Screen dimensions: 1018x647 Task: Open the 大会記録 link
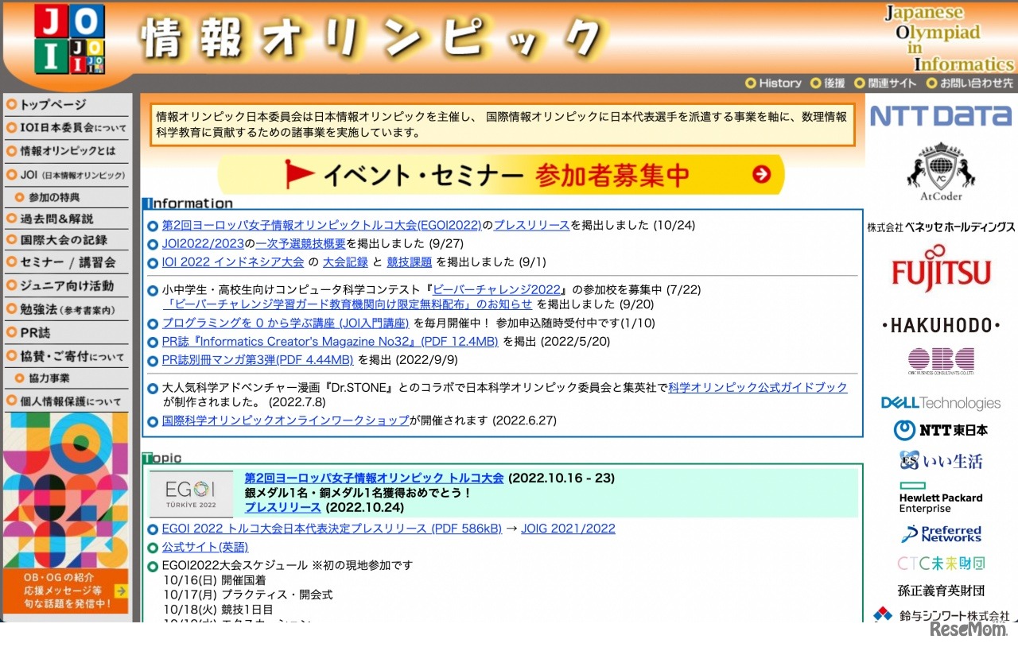(x=345, y=262)
